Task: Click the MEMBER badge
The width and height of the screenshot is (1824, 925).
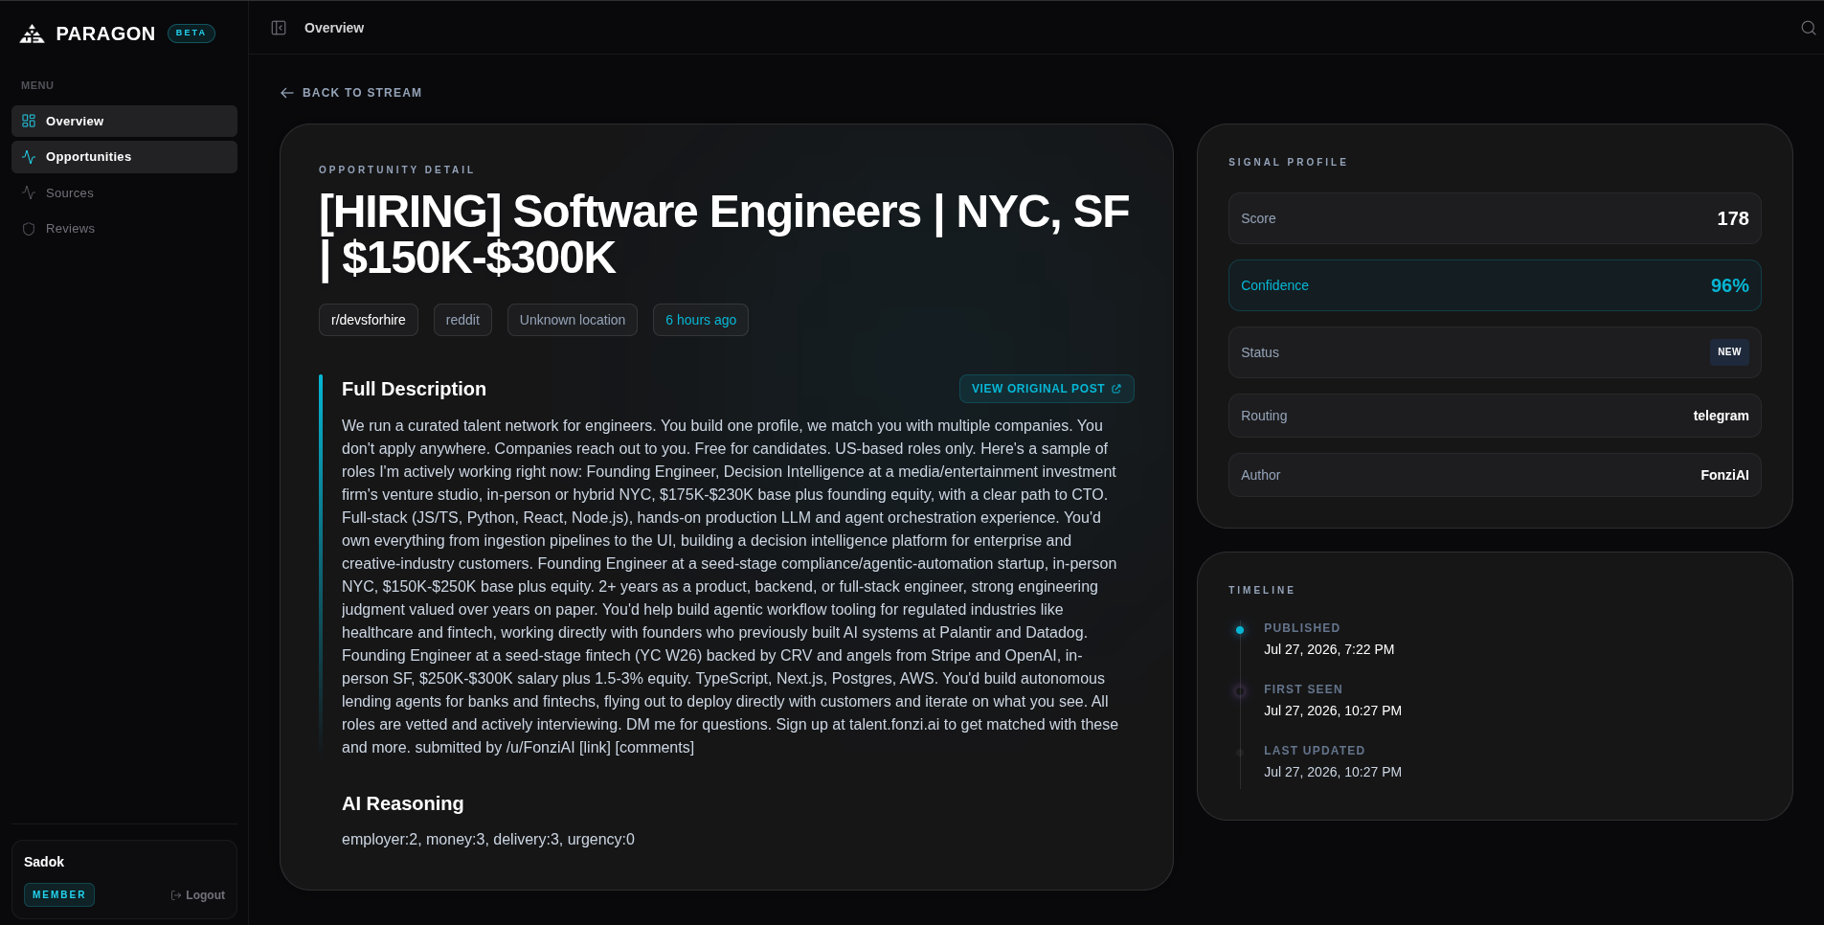Action: click(59, 894)
